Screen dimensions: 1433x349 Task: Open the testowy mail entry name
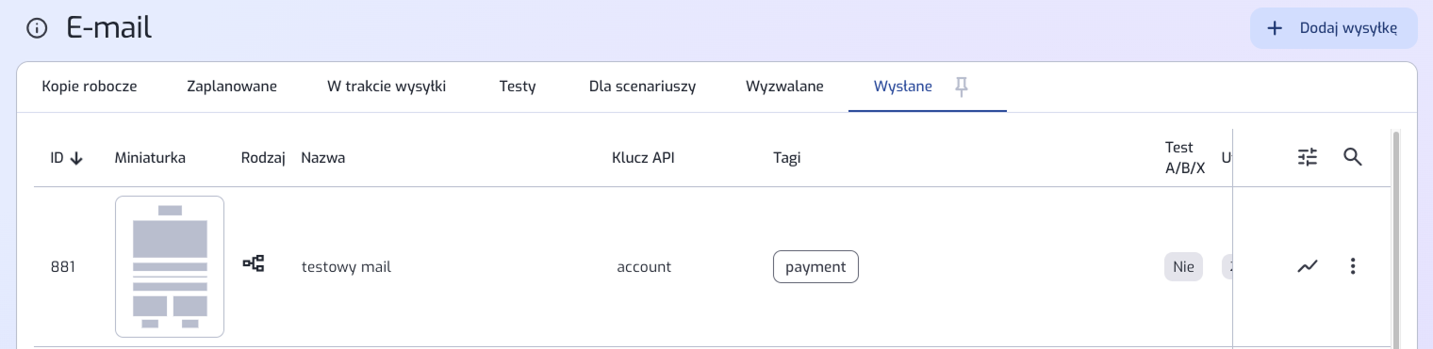[x=346, y=266]
